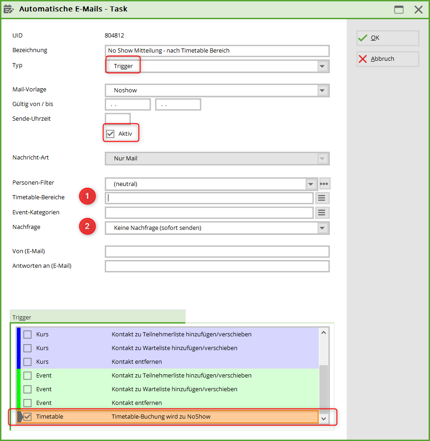430x441 pixels.
Task: Focus the Von (E-Mail) input field
Action: [x=217, y=252]
